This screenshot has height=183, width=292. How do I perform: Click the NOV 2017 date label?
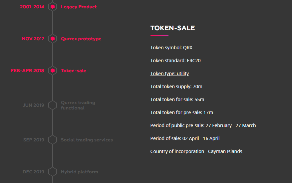point(33,39)
